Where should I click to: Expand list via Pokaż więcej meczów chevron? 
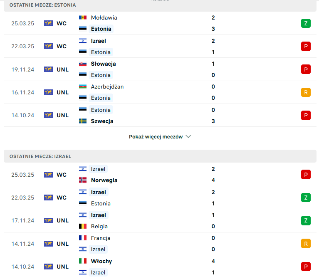[x=188, y=136]
